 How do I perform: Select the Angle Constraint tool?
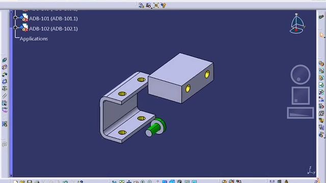[x=5, y=81]
